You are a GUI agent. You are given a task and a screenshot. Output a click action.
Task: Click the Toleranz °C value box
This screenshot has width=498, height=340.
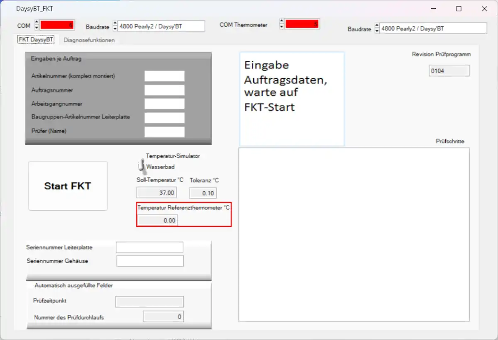pos(203,193)
